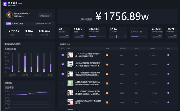180x111 pixels.
Task: Click the source icon in the 牛尔京城之霜 row
Action: pyautogui.click(x=107, y=65)
